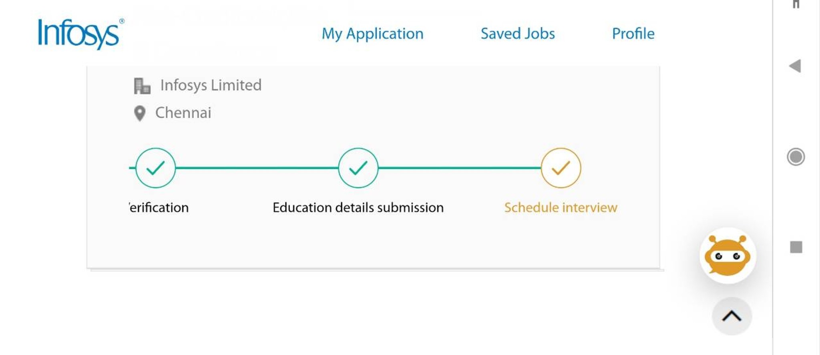
Task: Click the orange Schedule interview step circle
Action: (x=561, y=168)
